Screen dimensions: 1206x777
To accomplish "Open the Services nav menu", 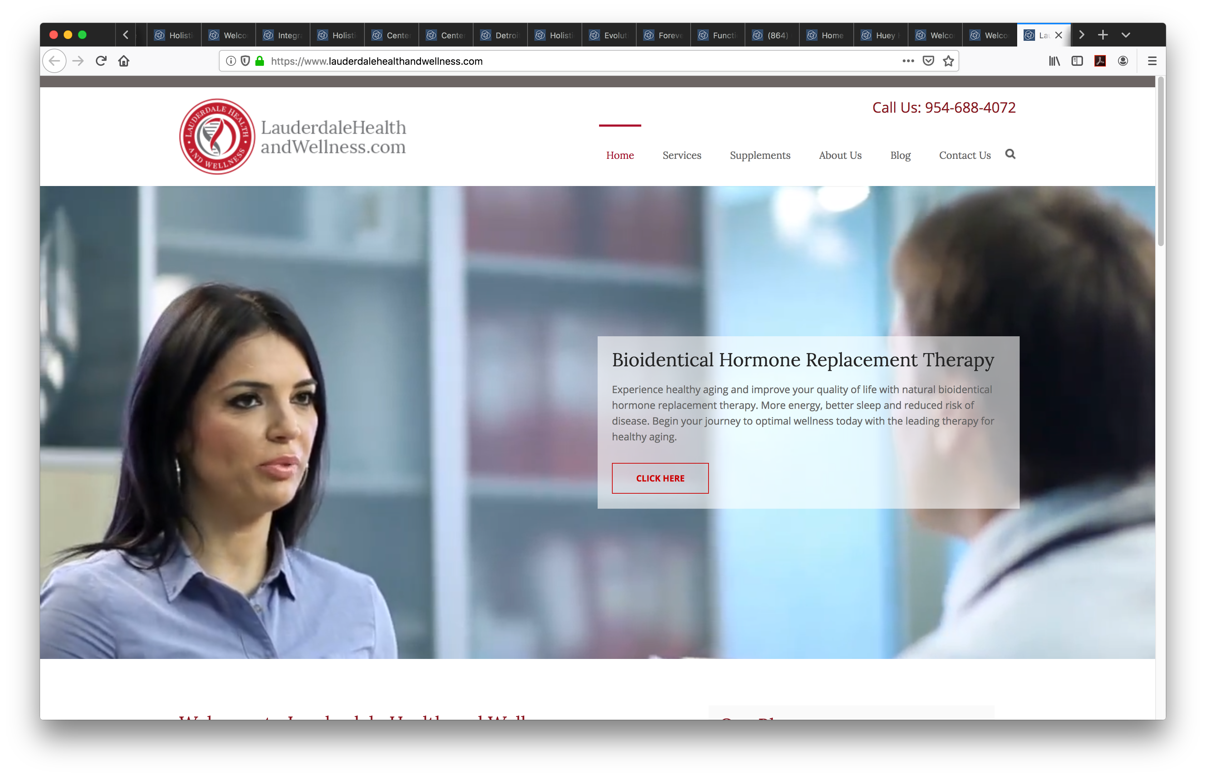I will coord(682,155).
